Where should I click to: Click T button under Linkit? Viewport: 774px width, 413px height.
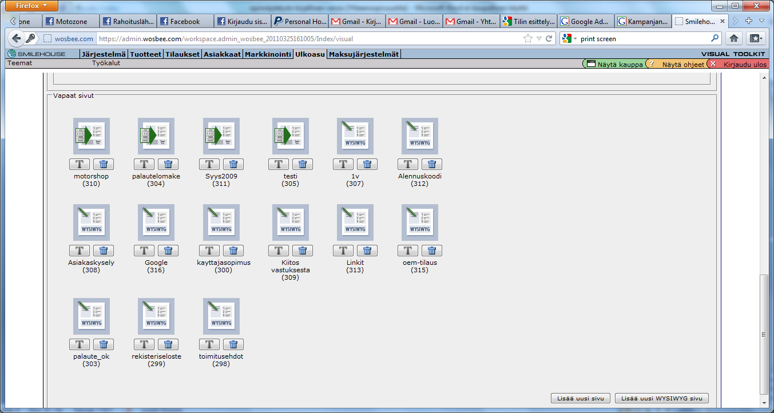[x=343, y=251]
